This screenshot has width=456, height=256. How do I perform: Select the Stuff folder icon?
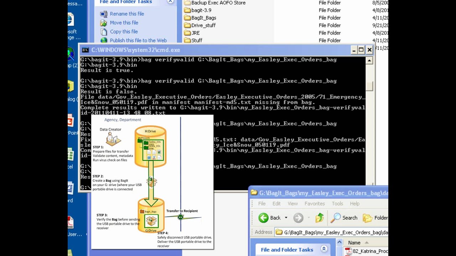(187, 40)
